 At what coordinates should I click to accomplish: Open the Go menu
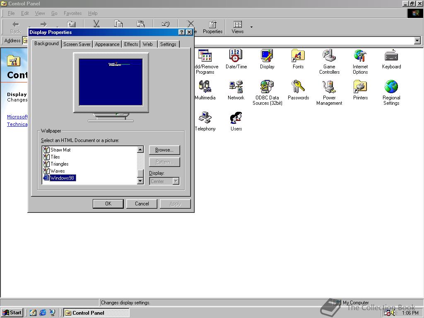click(54, 13)
